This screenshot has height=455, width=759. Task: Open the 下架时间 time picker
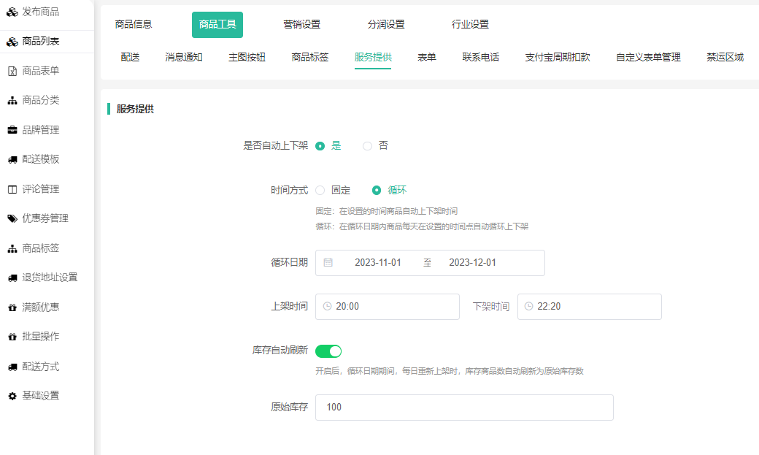pos(589,307)
